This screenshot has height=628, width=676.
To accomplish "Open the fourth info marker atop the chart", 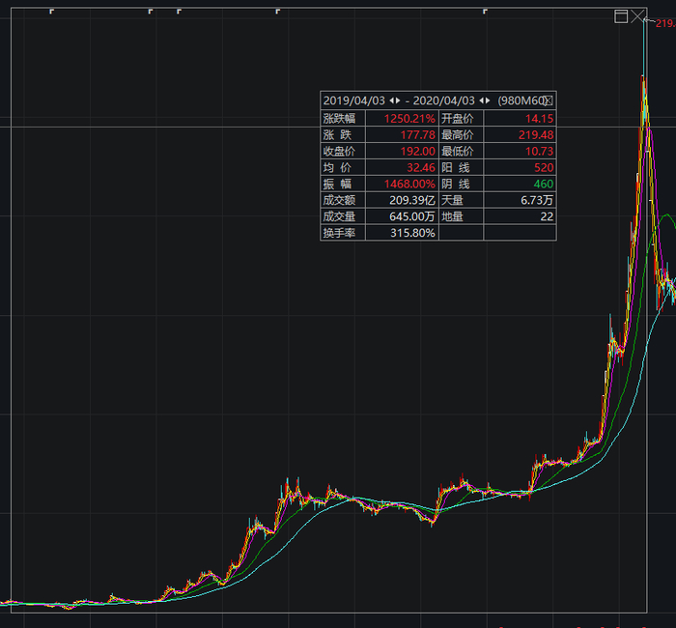I will (278, 12).
